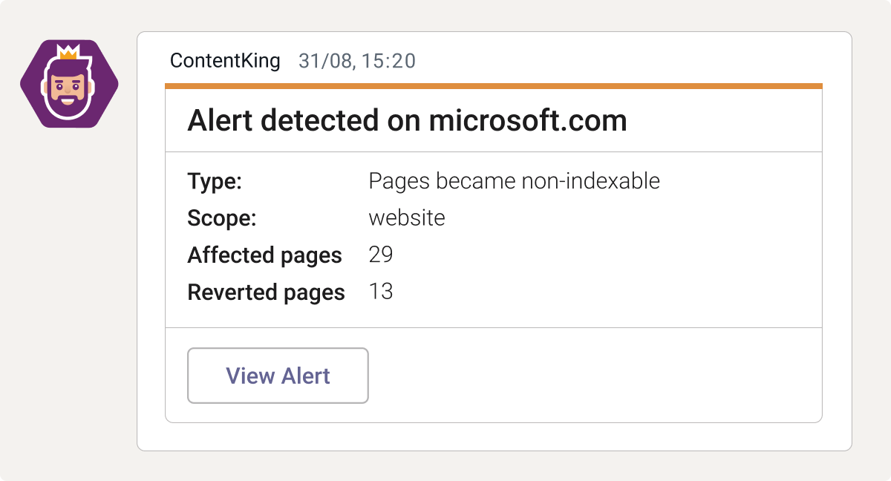Screen dimensions: 891x481
Task: Click the microsoft.com alert headline
Action: pos(407,120)
